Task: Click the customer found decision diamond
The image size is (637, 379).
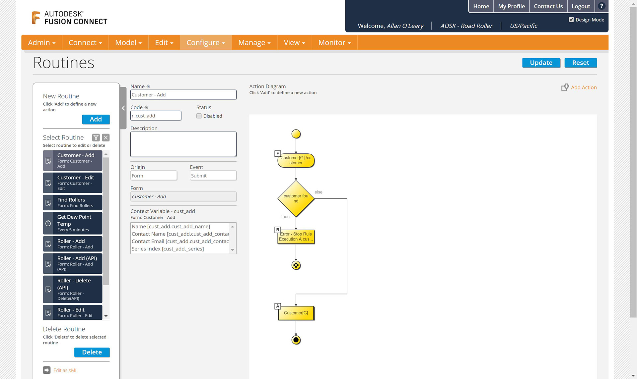Action: (296, 198)
